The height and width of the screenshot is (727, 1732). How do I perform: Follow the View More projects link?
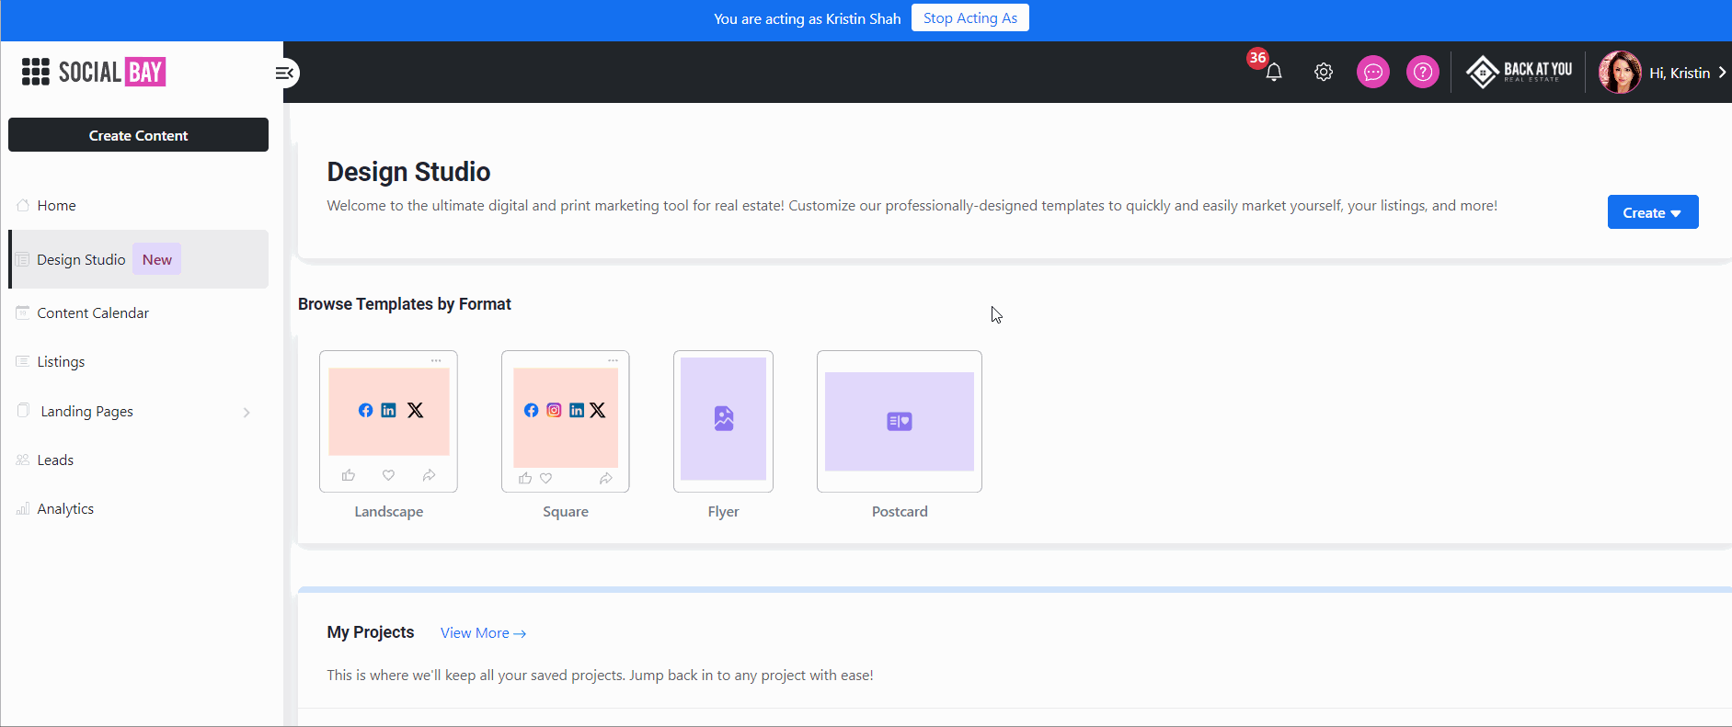tap(483, 633)
